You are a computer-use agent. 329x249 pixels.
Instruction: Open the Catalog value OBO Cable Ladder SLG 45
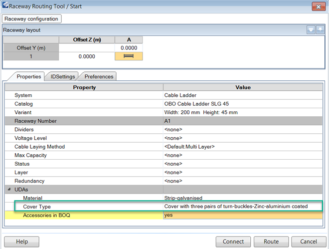point(243,104)
